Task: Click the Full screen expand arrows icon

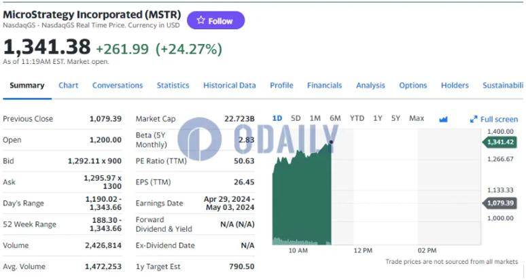Action: [x=474, y=120]
